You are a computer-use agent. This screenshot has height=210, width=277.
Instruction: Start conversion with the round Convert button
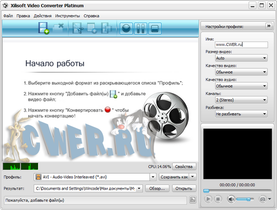click(126, 29)
